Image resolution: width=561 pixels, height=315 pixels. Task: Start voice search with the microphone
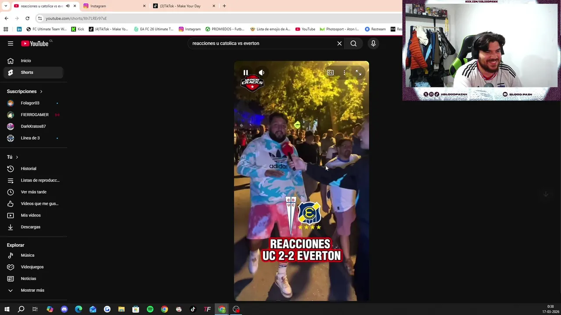tap(373, 43)
